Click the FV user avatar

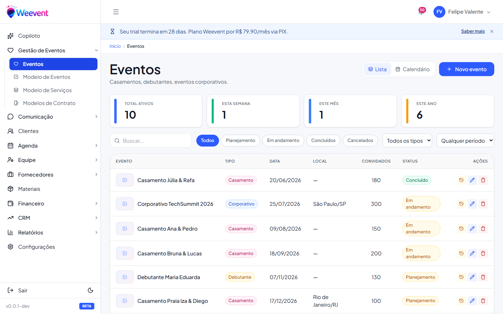439,12
